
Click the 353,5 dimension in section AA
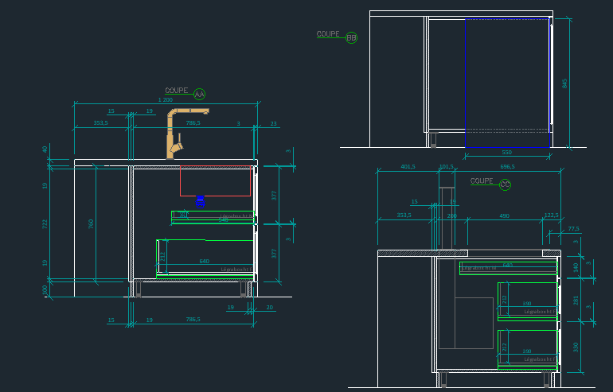click(x=101, y=123)
